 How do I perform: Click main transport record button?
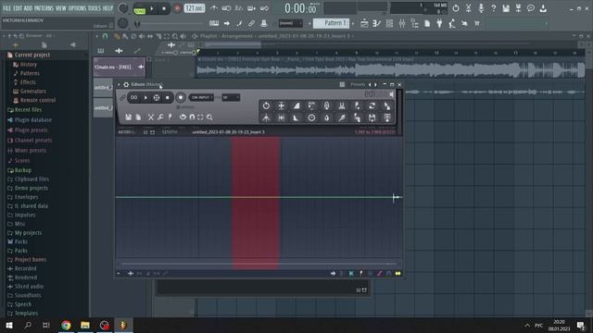pyautogui.click(x=177, y=8)
